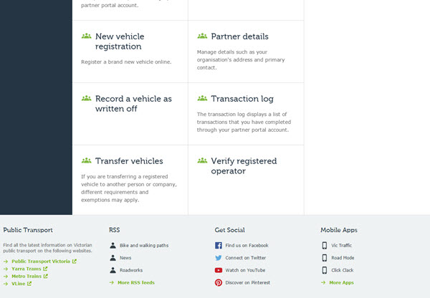430x298 pixels.
Task: Click the Facebook icon
Action: pos(219,245)
